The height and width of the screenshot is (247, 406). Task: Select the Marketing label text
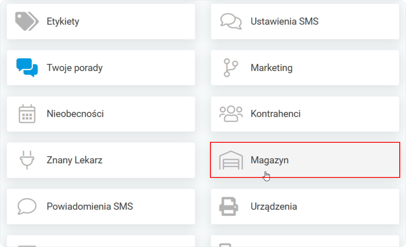pyautogui.click(x=271, y=68)
